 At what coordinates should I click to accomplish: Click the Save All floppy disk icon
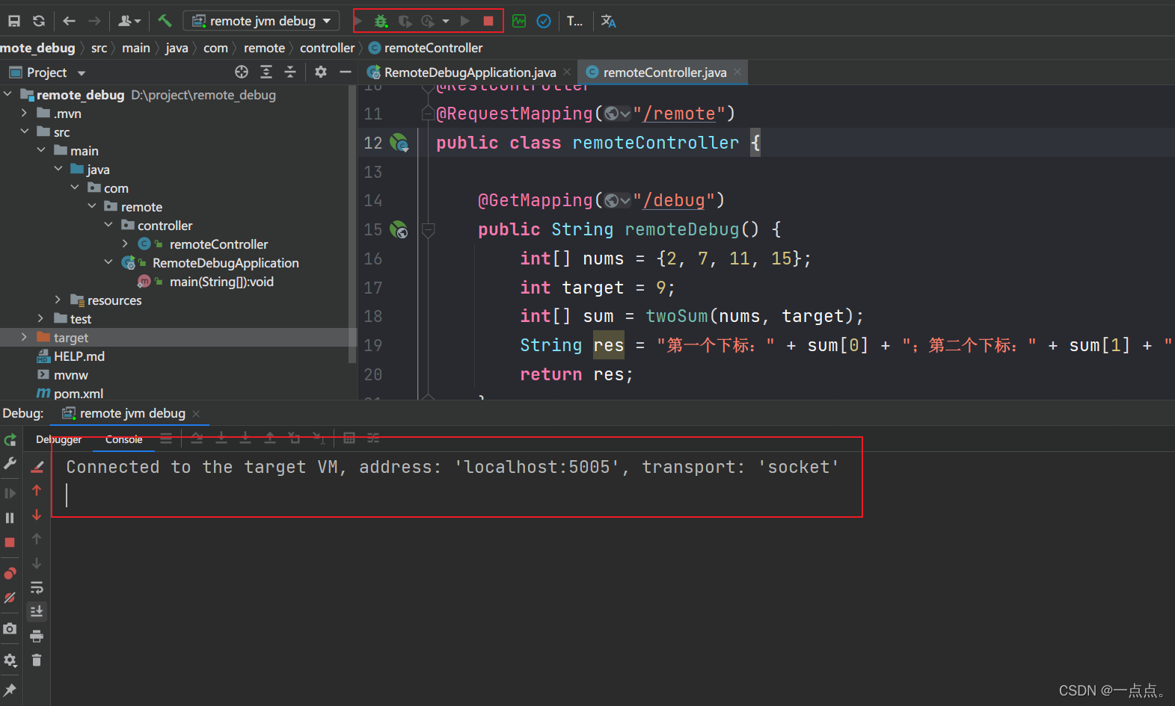[14, 21]
